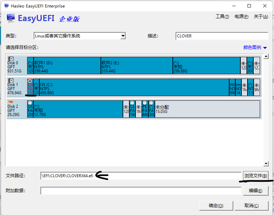The height and width of the screenshot is (215, 274).
Task: Confirm with the 确定(O) button
Action: click(216, 205)
